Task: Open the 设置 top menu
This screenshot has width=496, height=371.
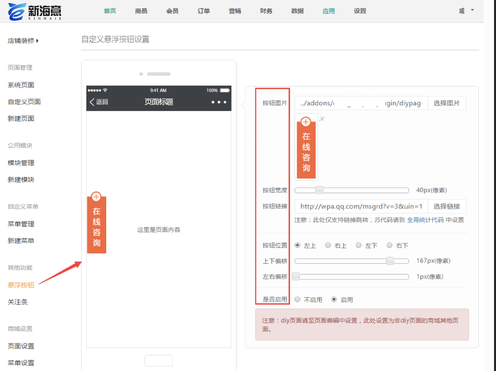Action: point(360,11)
